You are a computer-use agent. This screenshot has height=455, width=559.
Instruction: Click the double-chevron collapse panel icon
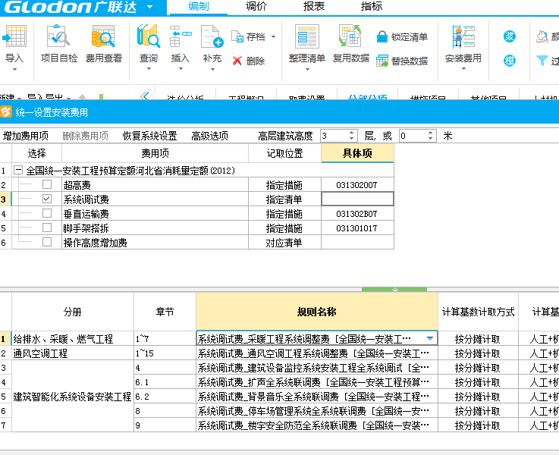tap(144, 96)
